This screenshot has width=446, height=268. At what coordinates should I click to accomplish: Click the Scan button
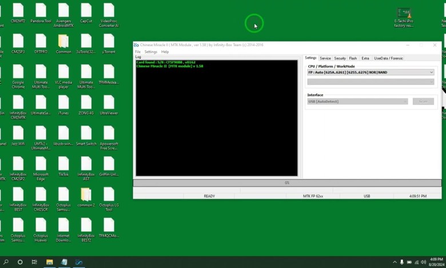pyautogui.click(x=423, y=101)
